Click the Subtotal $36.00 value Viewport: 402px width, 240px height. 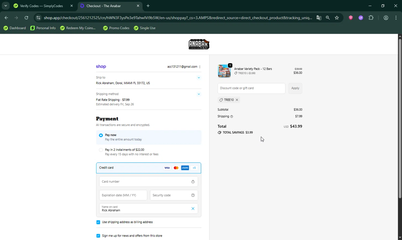tap(298, 110)
